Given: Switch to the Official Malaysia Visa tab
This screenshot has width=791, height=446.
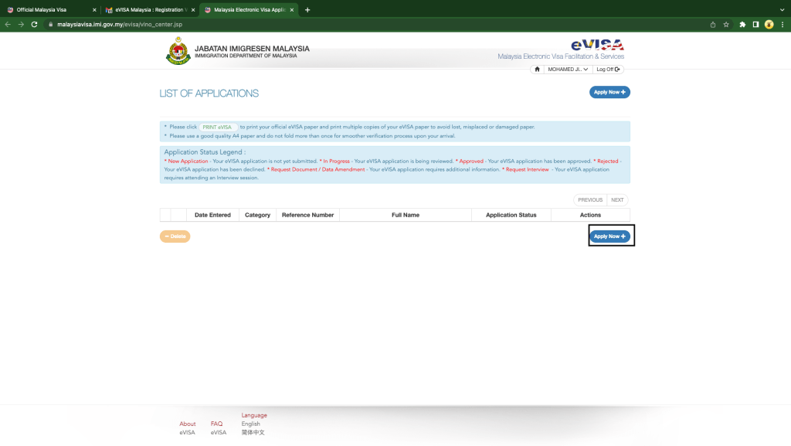Looking at the screenshot, I should click(x=50, y=9).
